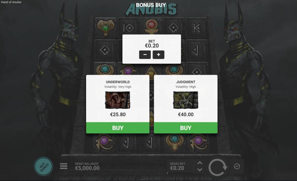Decrease bet with the minus button
This screenshot has width=297, height=181.
click(145, 55)
